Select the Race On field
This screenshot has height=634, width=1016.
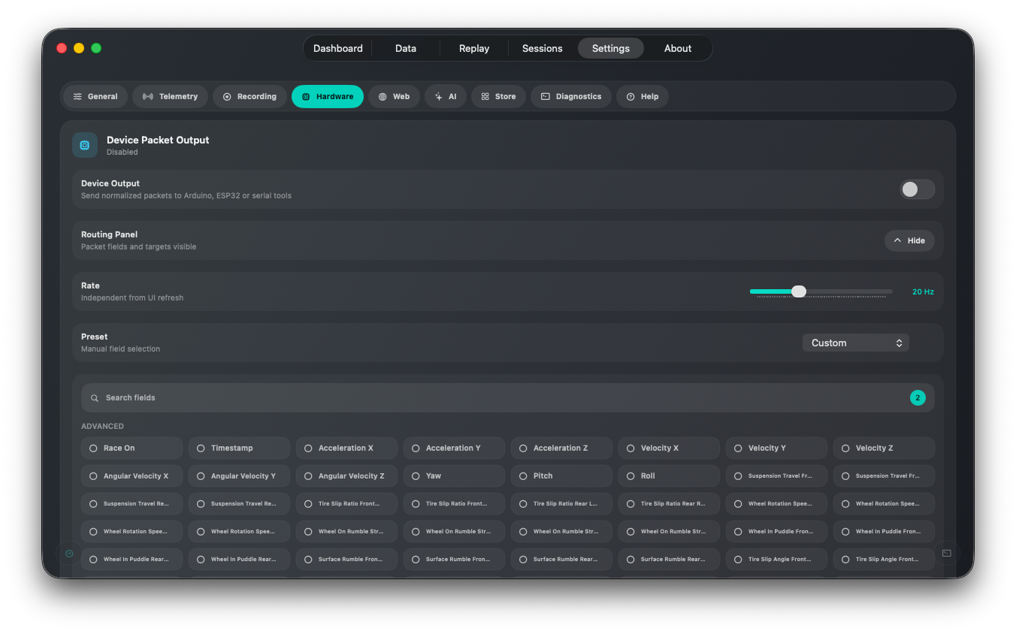[x=132, y=448]
